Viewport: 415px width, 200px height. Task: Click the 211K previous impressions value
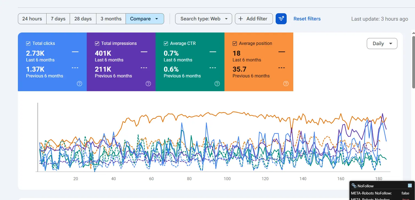click(x=103, y=69)
